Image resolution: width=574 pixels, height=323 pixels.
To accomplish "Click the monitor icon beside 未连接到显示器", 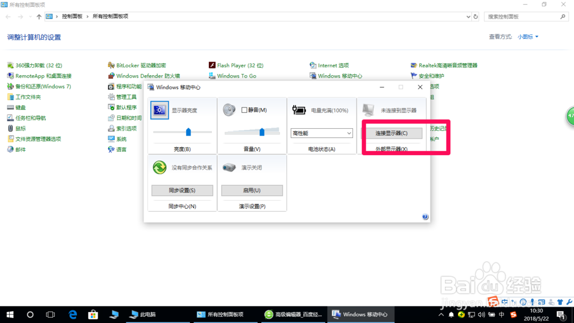I will coord(368,110).
